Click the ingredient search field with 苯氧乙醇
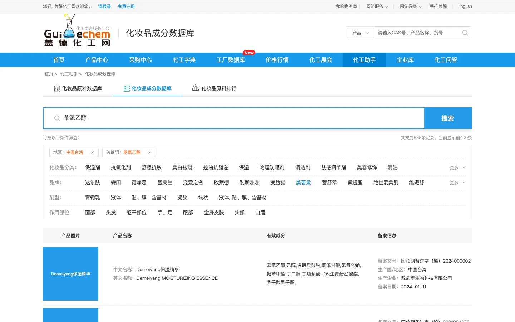Viewport: 515px width, 322px height. point(234,118)
